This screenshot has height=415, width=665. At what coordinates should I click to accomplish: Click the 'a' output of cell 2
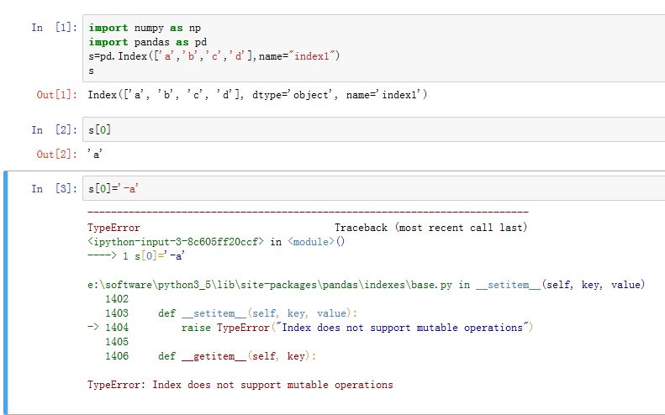[x=94, y=154]
